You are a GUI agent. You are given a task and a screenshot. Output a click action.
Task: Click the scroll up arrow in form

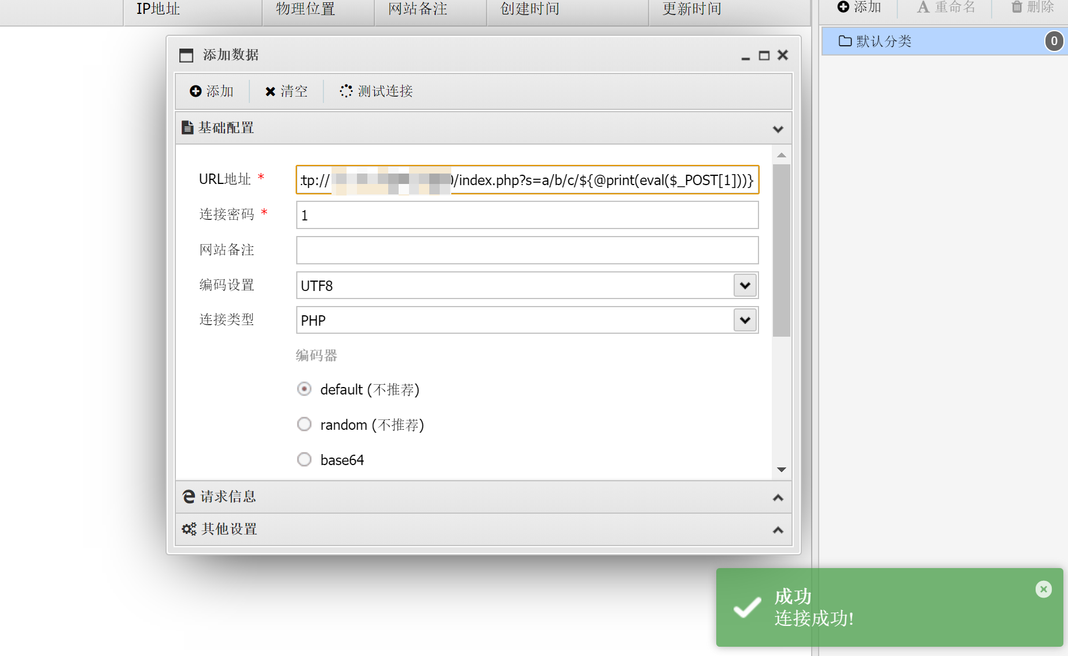point(782,155)
